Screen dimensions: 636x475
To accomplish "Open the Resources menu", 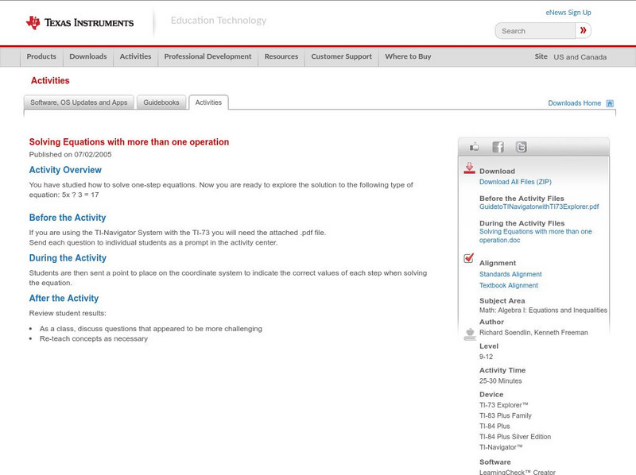I will point(281,56).
